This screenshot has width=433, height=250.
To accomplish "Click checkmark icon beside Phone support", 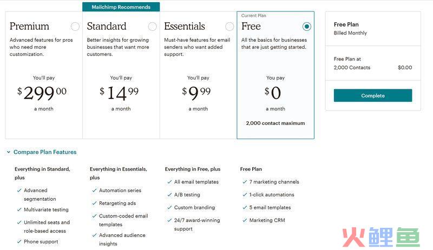I will [x=19, y=242].
